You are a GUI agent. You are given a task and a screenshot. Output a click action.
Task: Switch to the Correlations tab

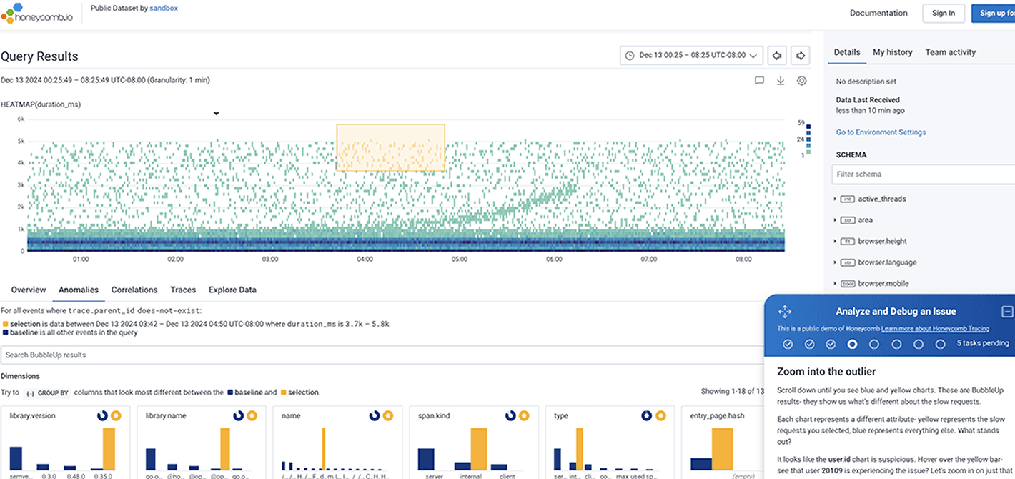tap(134, 290)
